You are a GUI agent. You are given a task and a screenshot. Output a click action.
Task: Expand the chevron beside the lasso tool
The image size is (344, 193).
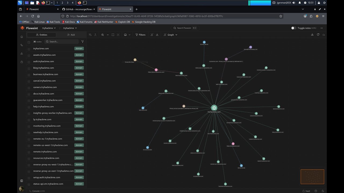[x=130, y=35]
